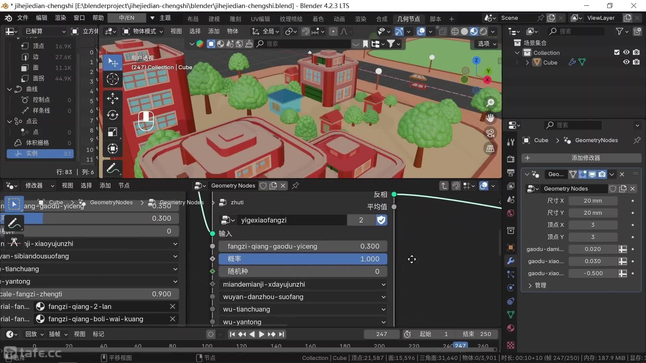Image resolution: width=646 pixels, height=363 pixels.
Task: Toggle fake user shield for yigexiaofangzi
Action: coord(381,220)
